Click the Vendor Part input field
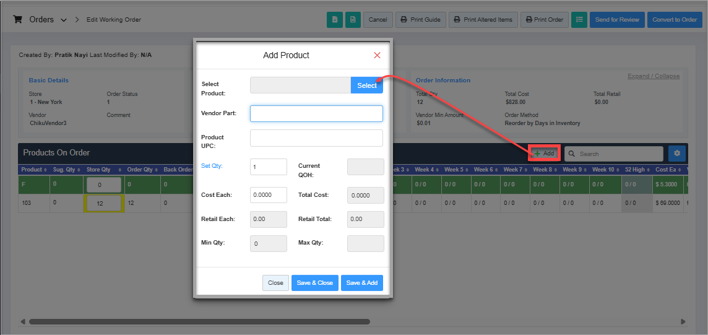Screen dimensions: 708x335 pos(316,113)
